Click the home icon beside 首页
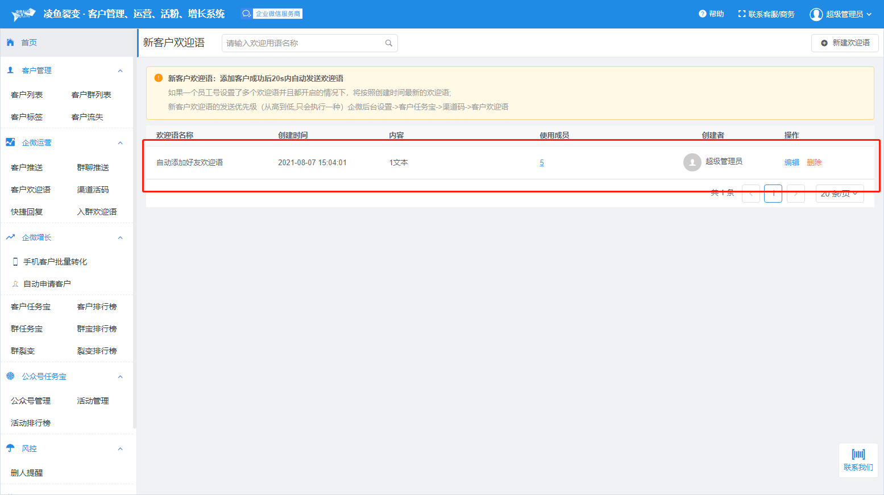 pos(10,43)
